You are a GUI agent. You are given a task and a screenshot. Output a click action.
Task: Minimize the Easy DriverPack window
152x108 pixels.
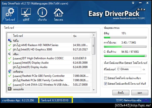[x=140, y=3]
